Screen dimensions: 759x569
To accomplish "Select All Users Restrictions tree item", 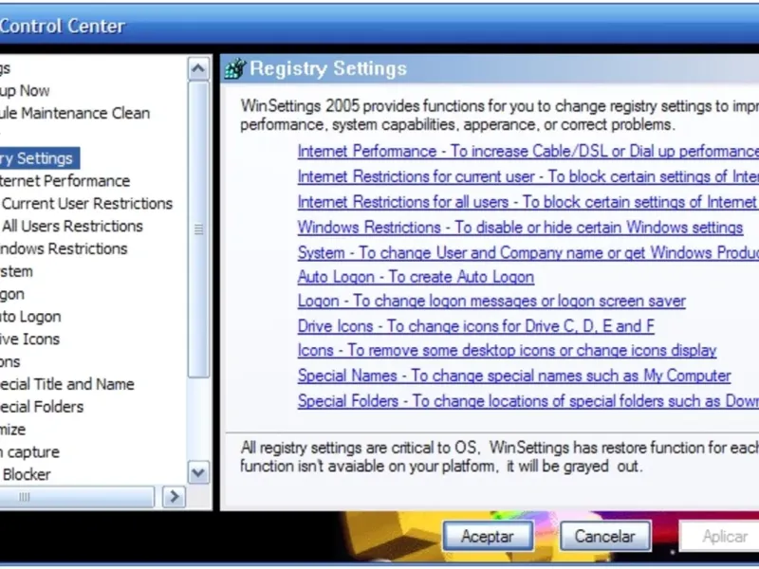I will [x=72, y=227].
